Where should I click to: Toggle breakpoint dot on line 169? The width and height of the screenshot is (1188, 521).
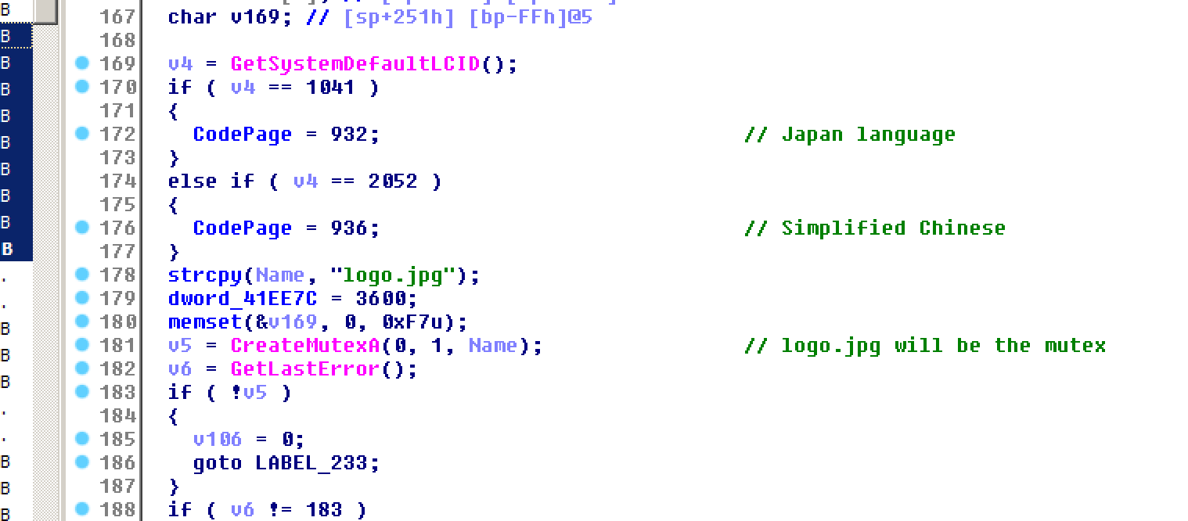coord(82,63)
